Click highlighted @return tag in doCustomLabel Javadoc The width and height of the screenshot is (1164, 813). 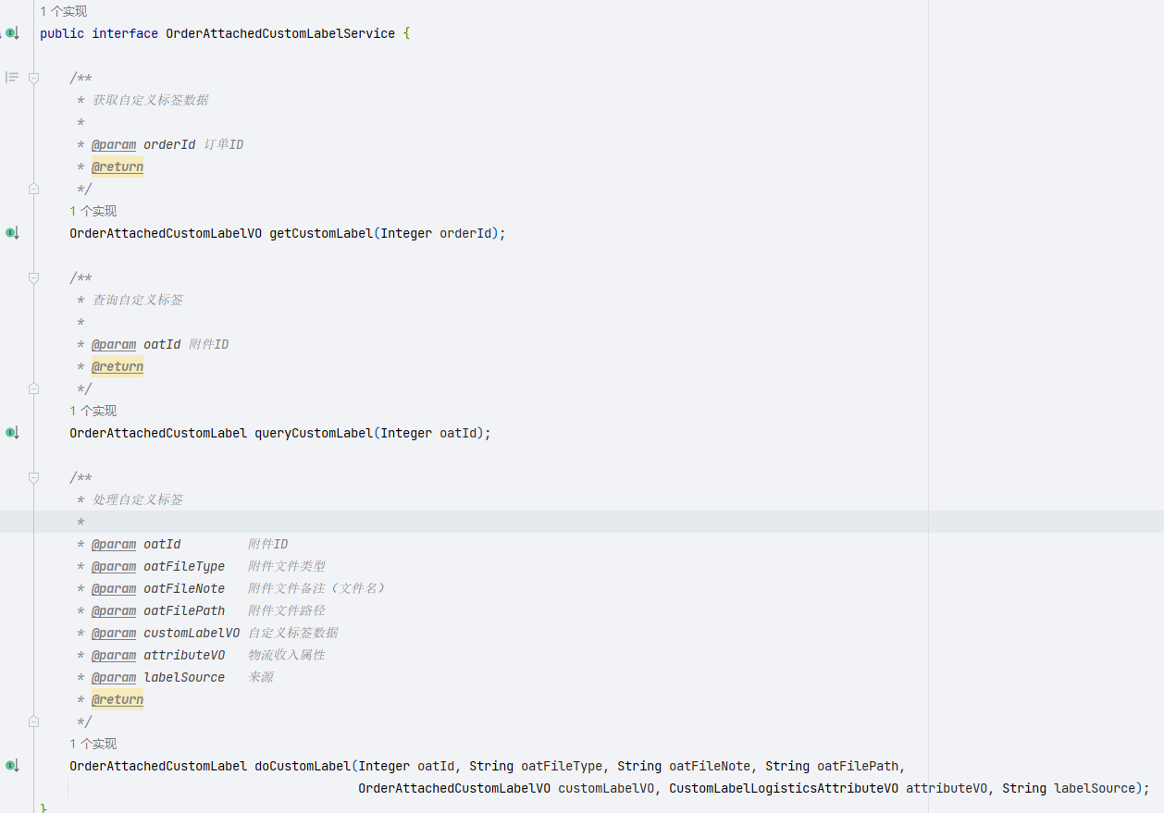(118, 699)
